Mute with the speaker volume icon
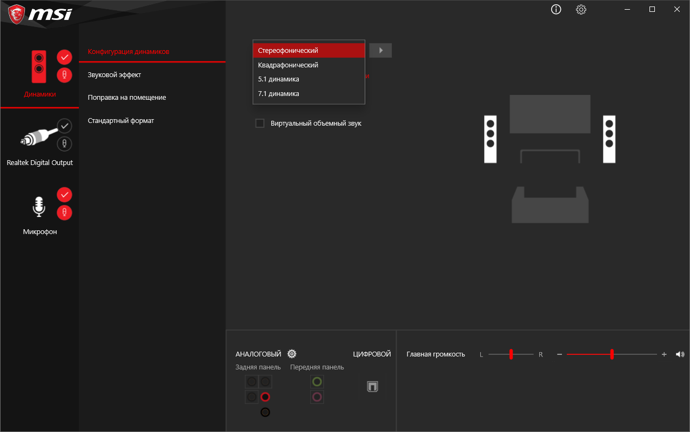The height and width of the screenshot is (432, 690). (680, 354)
